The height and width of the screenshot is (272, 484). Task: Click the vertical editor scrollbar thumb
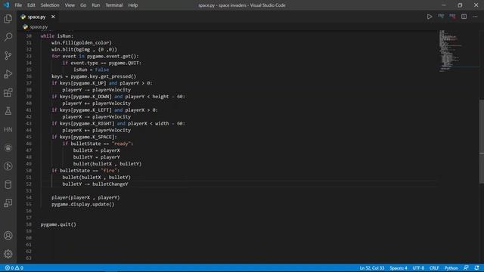(x=482, y=142)
